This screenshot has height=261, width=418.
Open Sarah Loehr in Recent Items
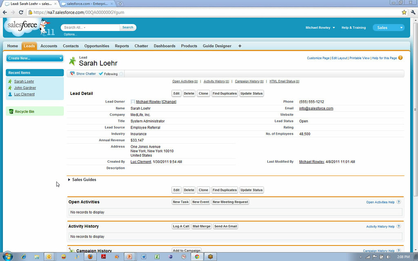coord(24,82)
